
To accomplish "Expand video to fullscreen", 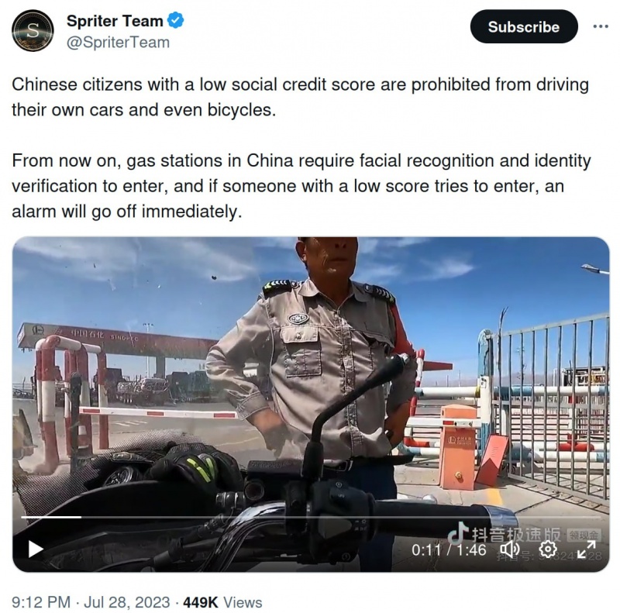I will [586, 549].
